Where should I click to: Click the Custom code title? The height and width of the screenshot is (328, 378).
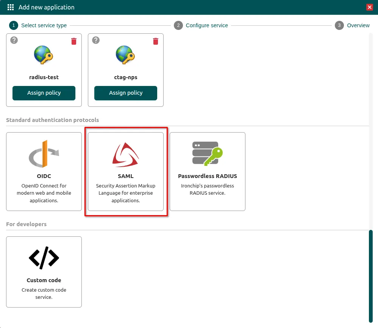coord(44,280)
